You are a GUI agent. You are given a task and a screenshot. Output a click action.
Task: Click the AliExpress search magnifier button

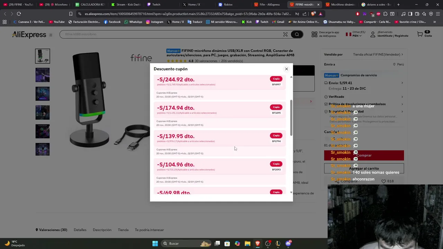[297, 34]
